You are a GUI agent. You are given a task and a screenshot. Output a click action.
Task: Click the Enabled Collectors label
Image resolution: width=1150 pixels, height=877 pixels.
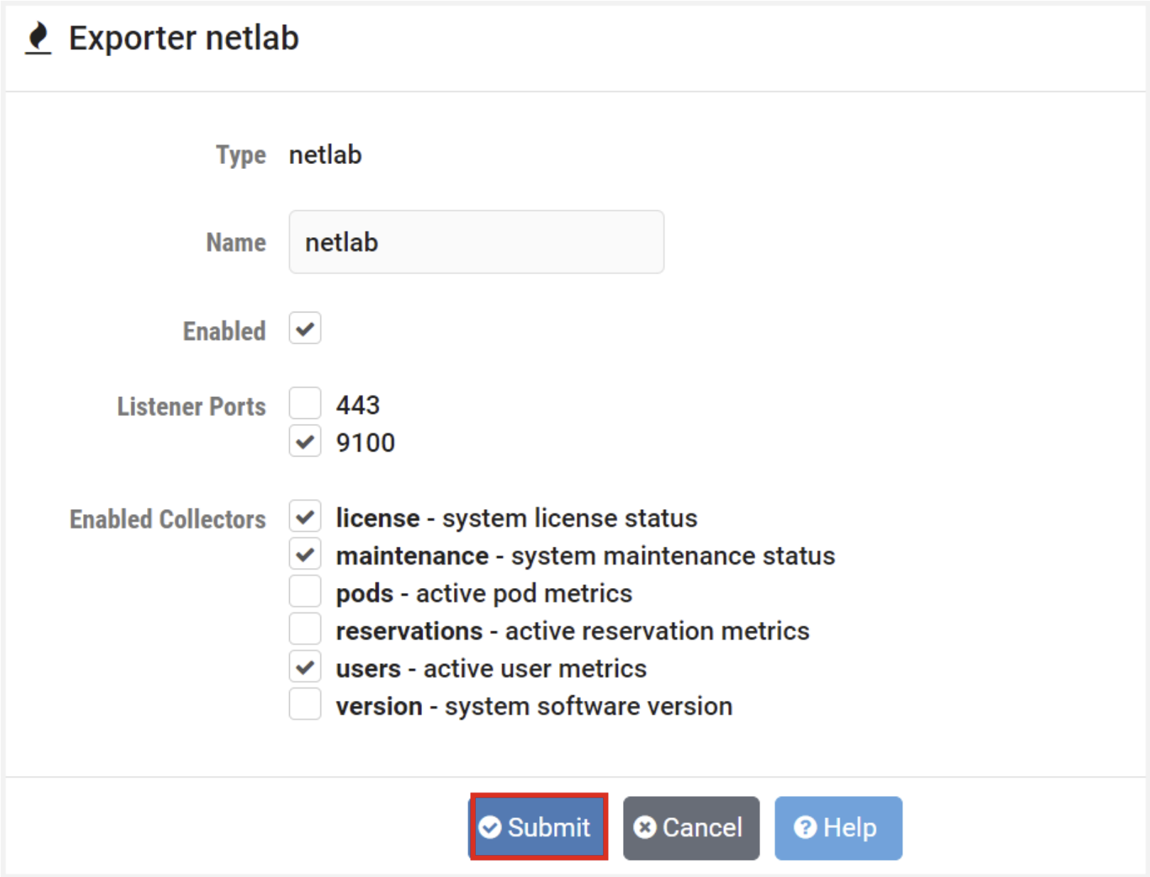[168, 519]
